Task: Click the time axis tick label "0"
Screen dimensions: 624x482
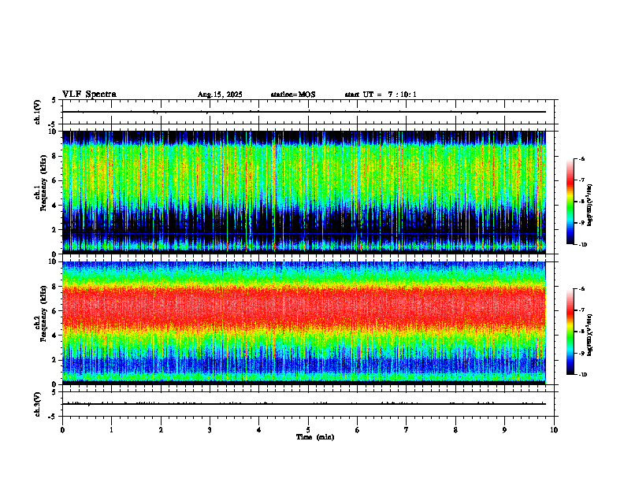Action: tap(62, 430)
